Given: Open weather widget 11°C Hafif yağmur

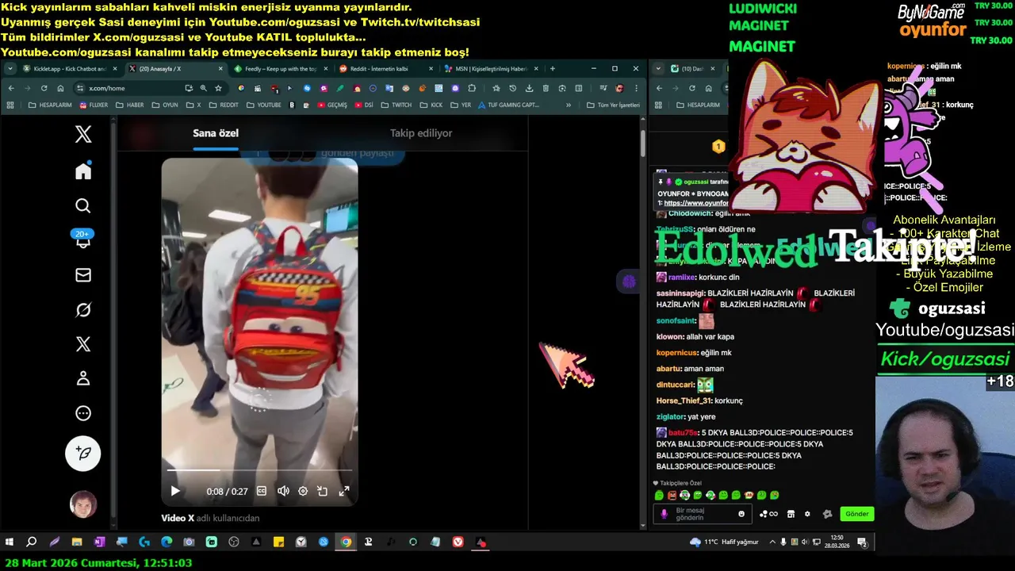Looking at the screenshot, I should click(x=724, y=542).
